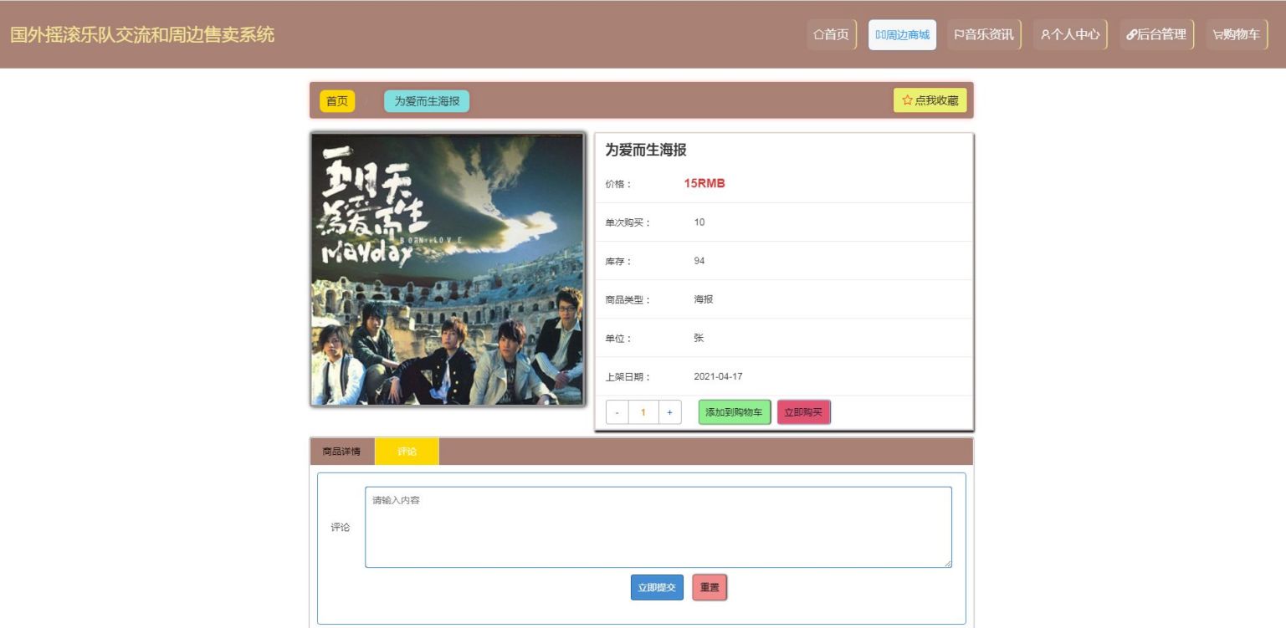Viewport: 1286px width, 628px height.
Task: Click the 上架日期 label
Action: 628,377
